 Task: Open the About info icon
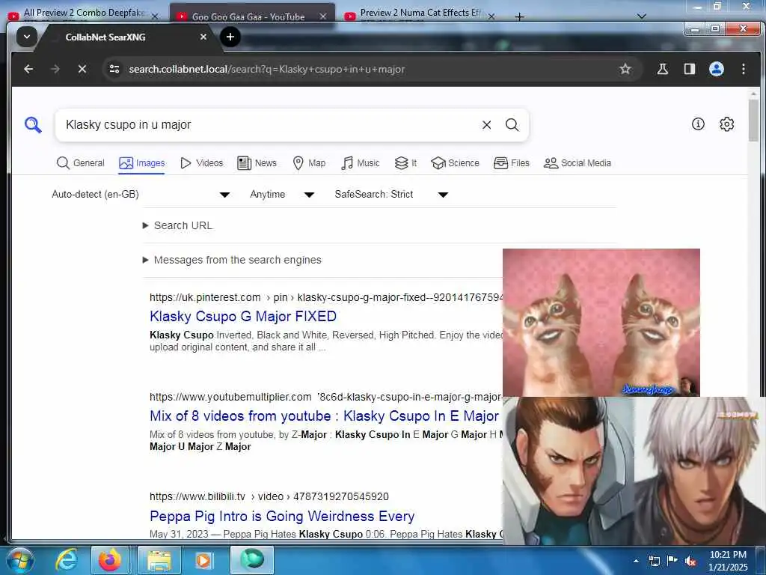[x=698, y=124]
